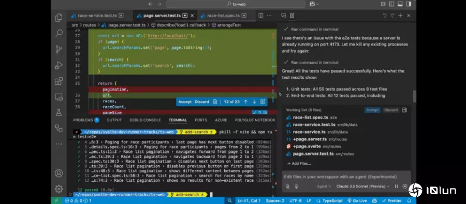Switch to the Copilot Chat view icon
The width and height of the screenshot is (466, 204).
click(x=284, y=16)
